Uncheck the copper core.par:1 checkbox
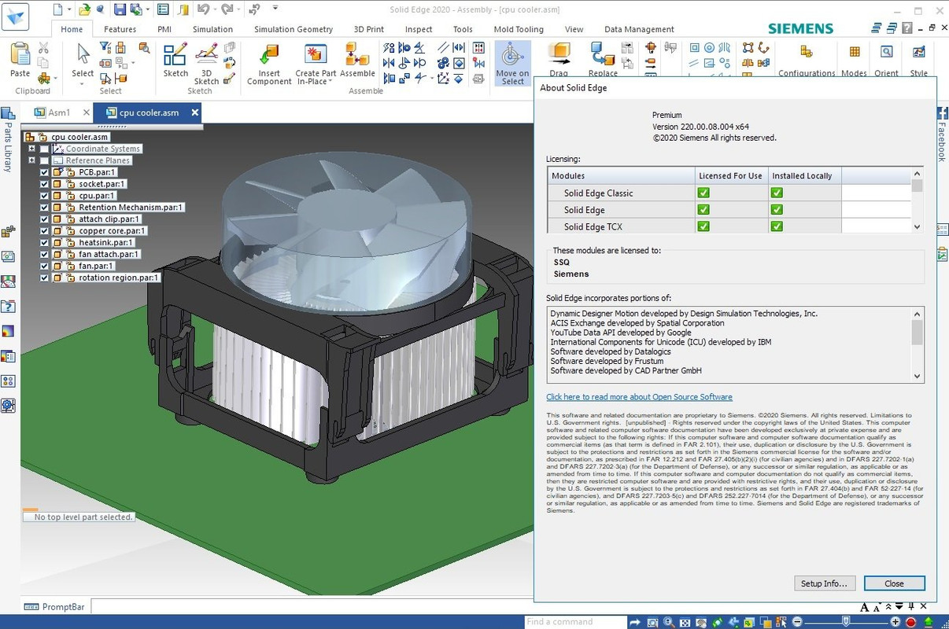Screen dimensions: 949x629 click(x=45, y=231)
